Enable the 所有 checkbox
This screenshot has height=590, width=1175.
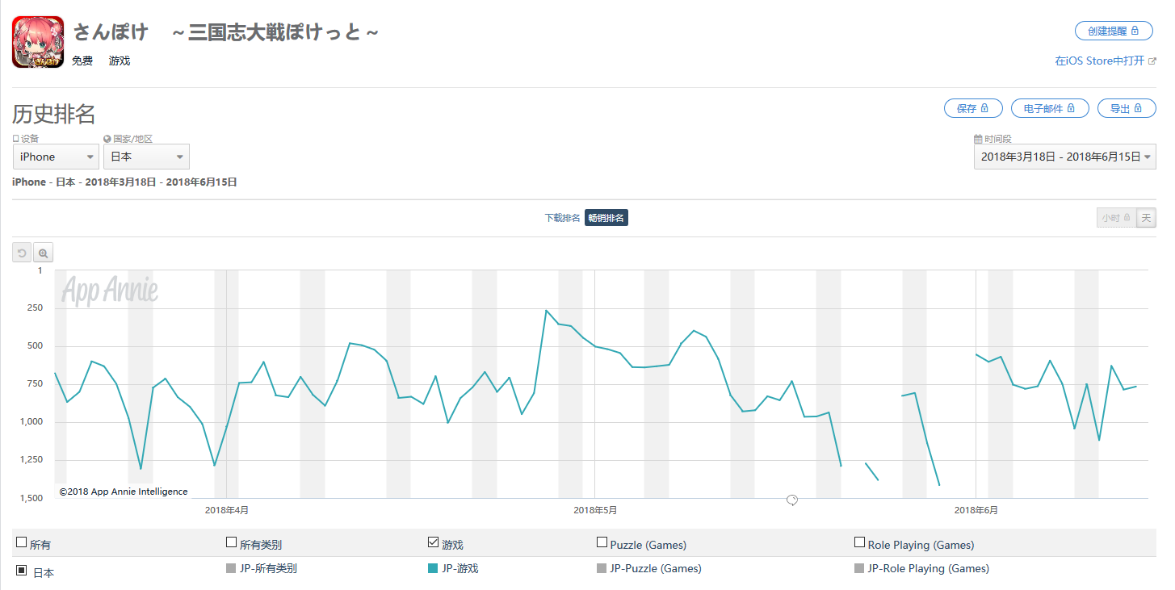[22, 543]
